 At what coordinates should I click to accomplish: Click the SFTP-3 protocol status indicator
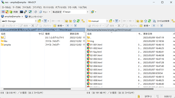pos(148,96)
